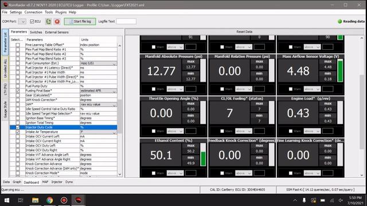Screen dimensions: 367x206
Task: Show hidden system tray icons
Action: (x=295, y=200)
